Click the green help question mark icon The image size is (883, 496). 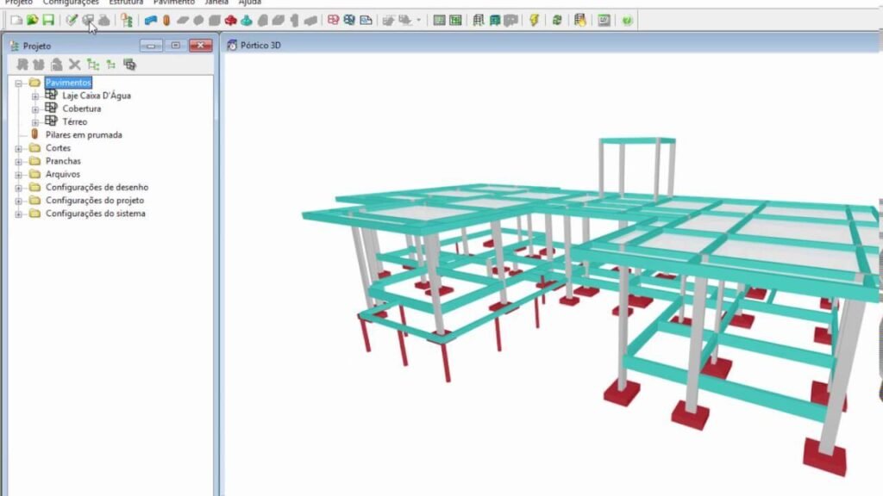click(x=627, y=21)
